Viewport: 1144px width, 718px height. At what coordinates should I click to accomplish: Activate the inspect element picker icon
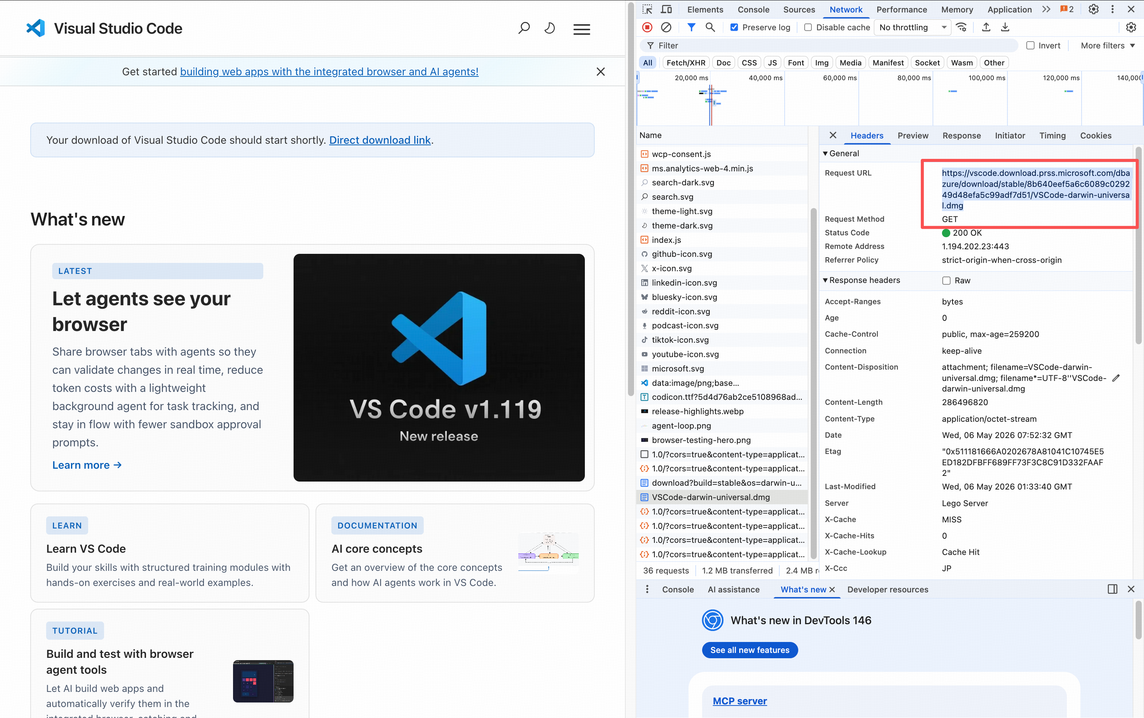point(647,9)
